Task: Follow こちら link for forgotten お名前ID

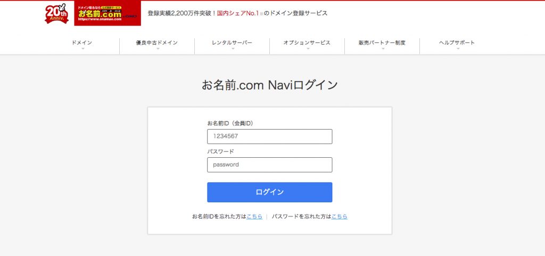Action: point(254,217)
